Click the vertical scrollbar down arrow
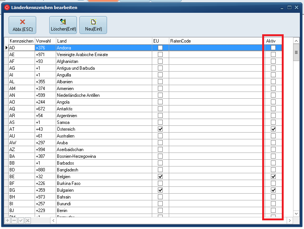The width and height of the screenshot is (304, 229). click(296, 214)
